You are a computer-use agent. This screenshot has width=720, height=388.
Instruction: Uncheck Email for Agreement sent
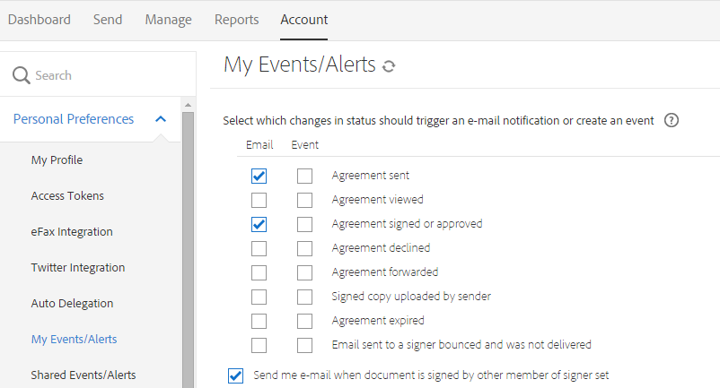click(x=259, y=176)
